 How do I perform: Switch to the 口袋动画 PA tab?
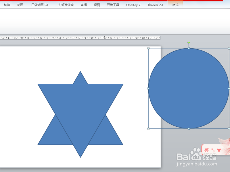point(40,5)
